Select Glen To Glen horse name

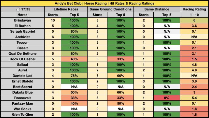[22, 114]
